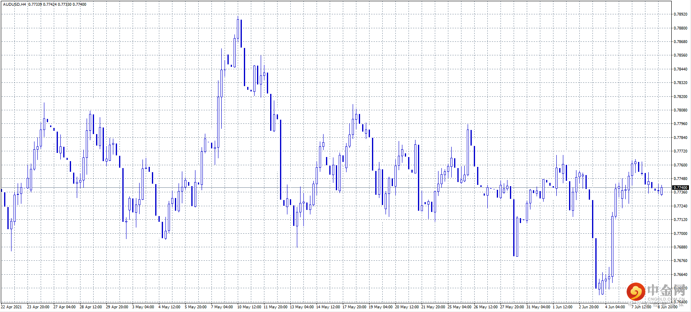
Task: Click the 0.76880 price axis label
Action: 680,247
